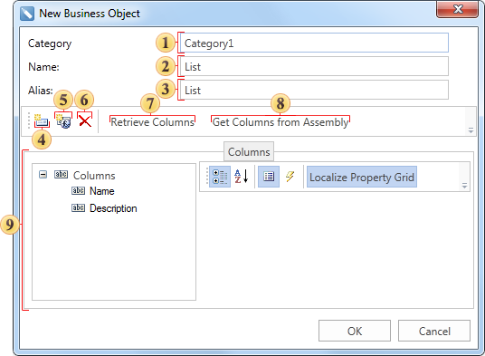Toggle the Categorized view icon
Screen dimensions: 485x356
pyautogui.click(x=220, y=177)
